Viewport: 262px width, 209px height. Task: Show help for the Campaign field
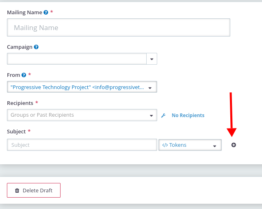(x=36, y=47)
